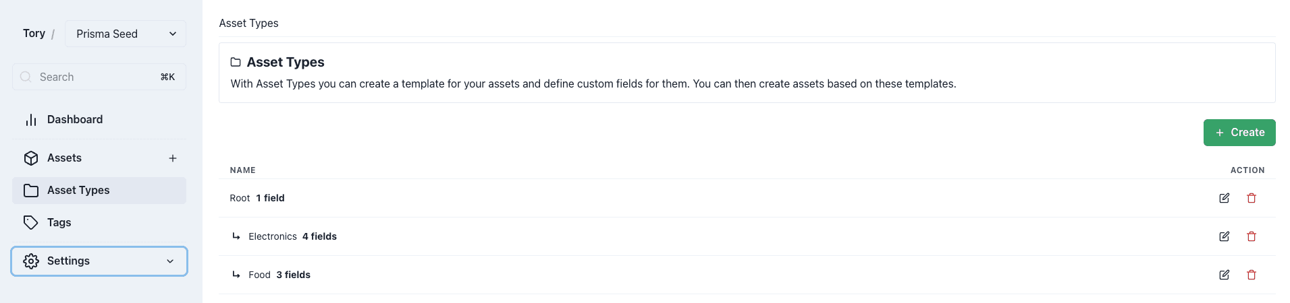This screenshot has height=303, width=1290.
Task: Click the edit icon for Root
Action: (x=1224, y=198)
